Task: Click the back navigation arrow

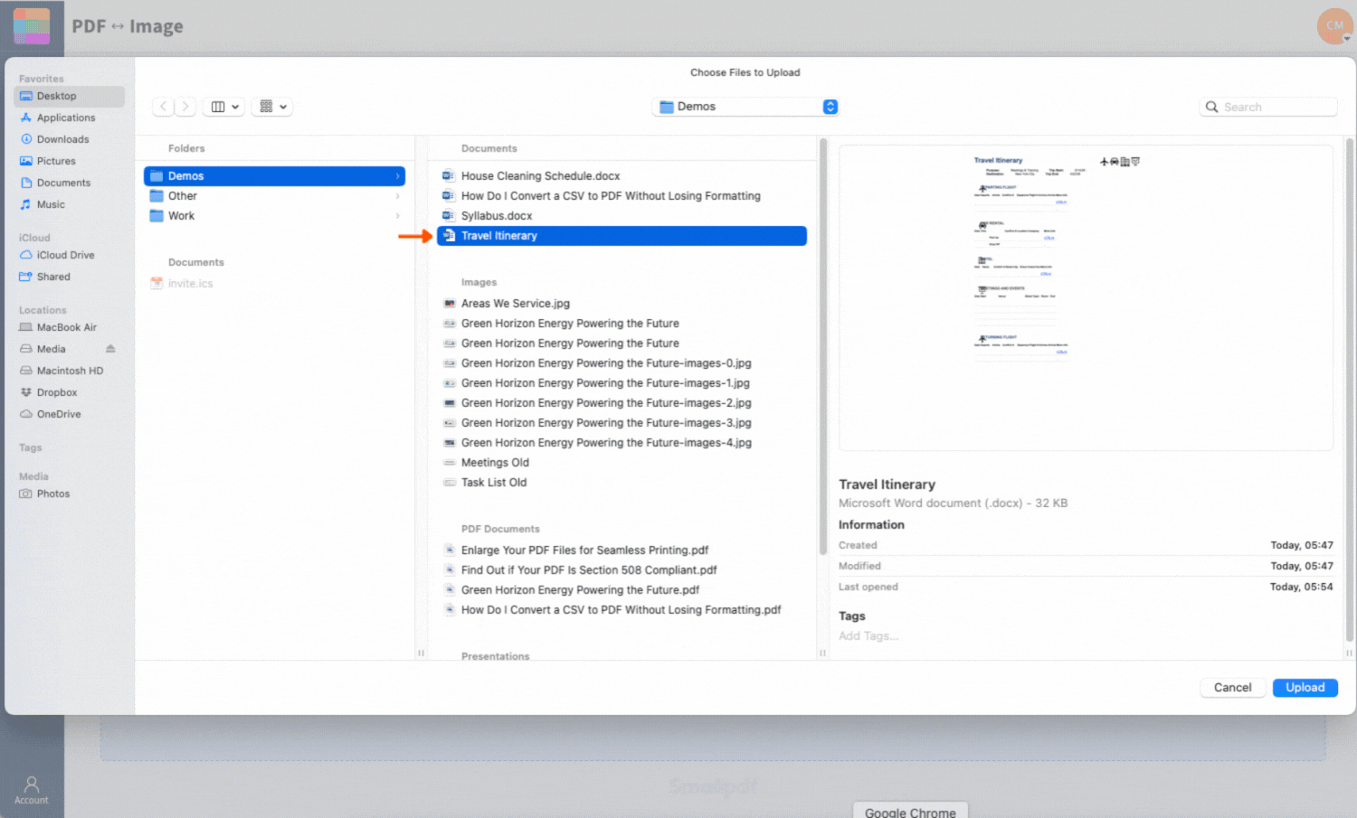Action: [x=162, y=106]
